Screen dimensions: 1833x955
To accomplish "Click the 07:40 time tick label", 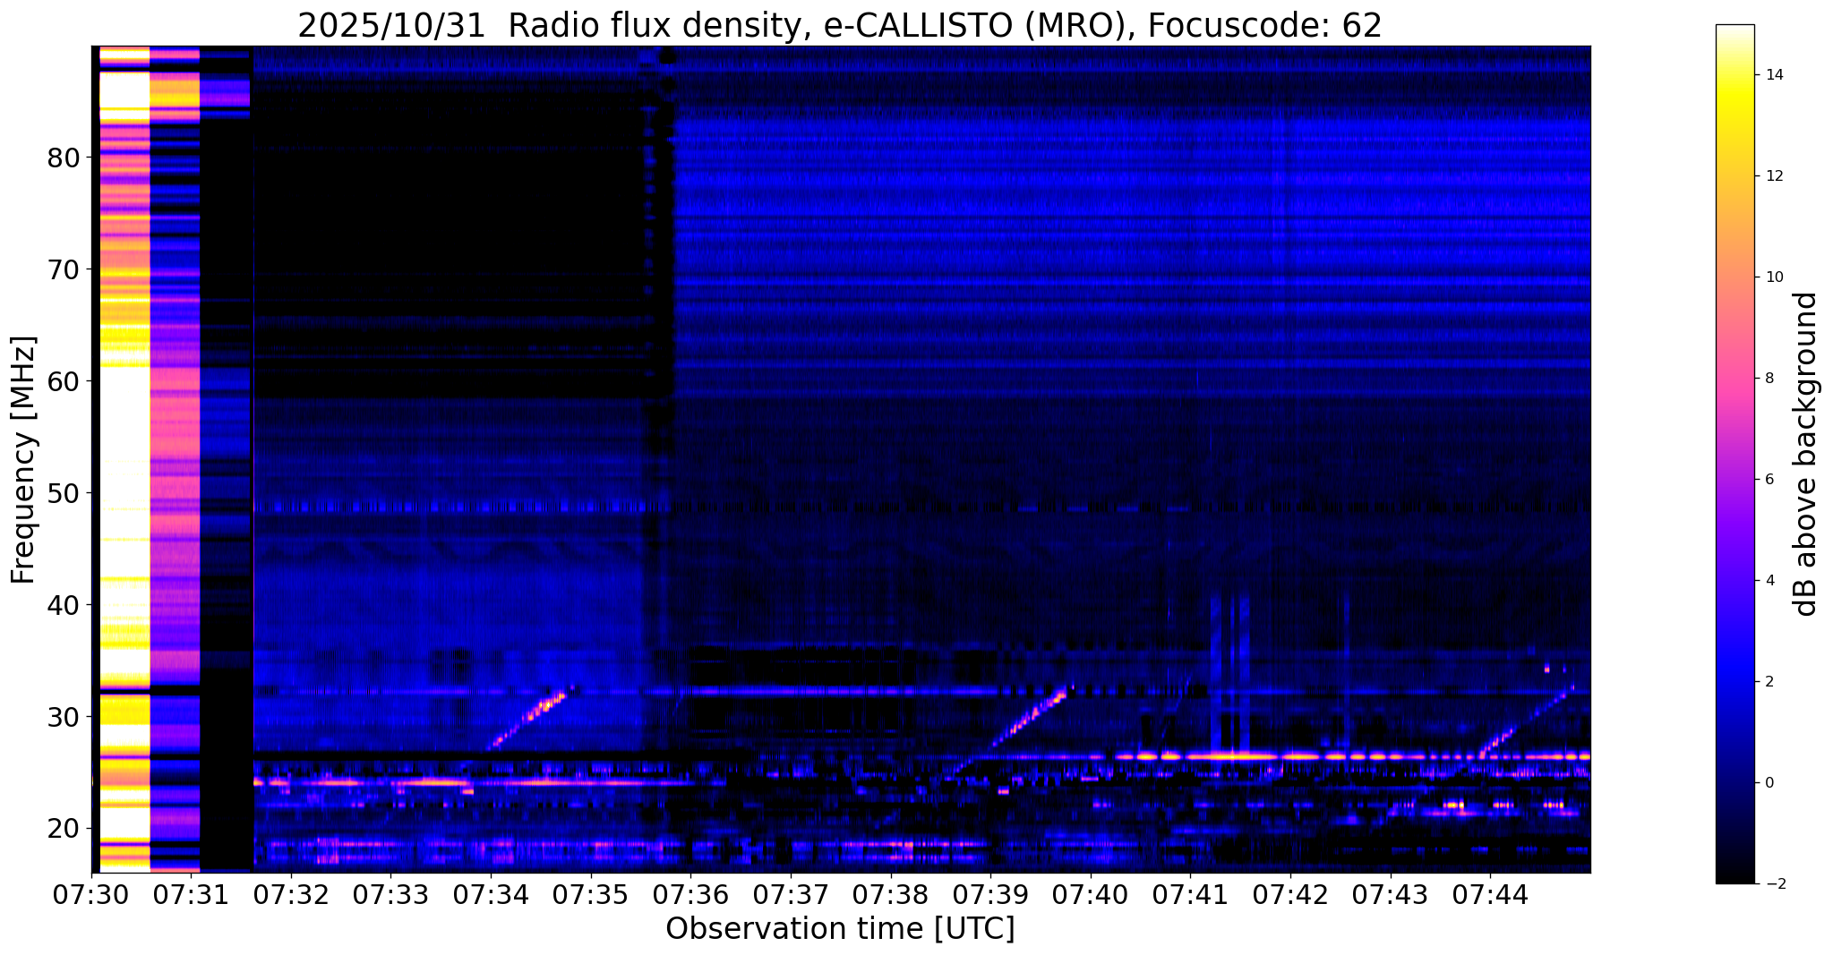I will [x=1090, y=895].
